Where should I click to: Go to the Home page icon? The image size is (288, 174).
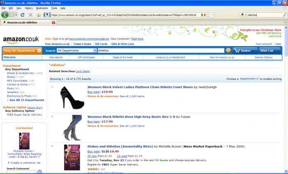[39, 15]
